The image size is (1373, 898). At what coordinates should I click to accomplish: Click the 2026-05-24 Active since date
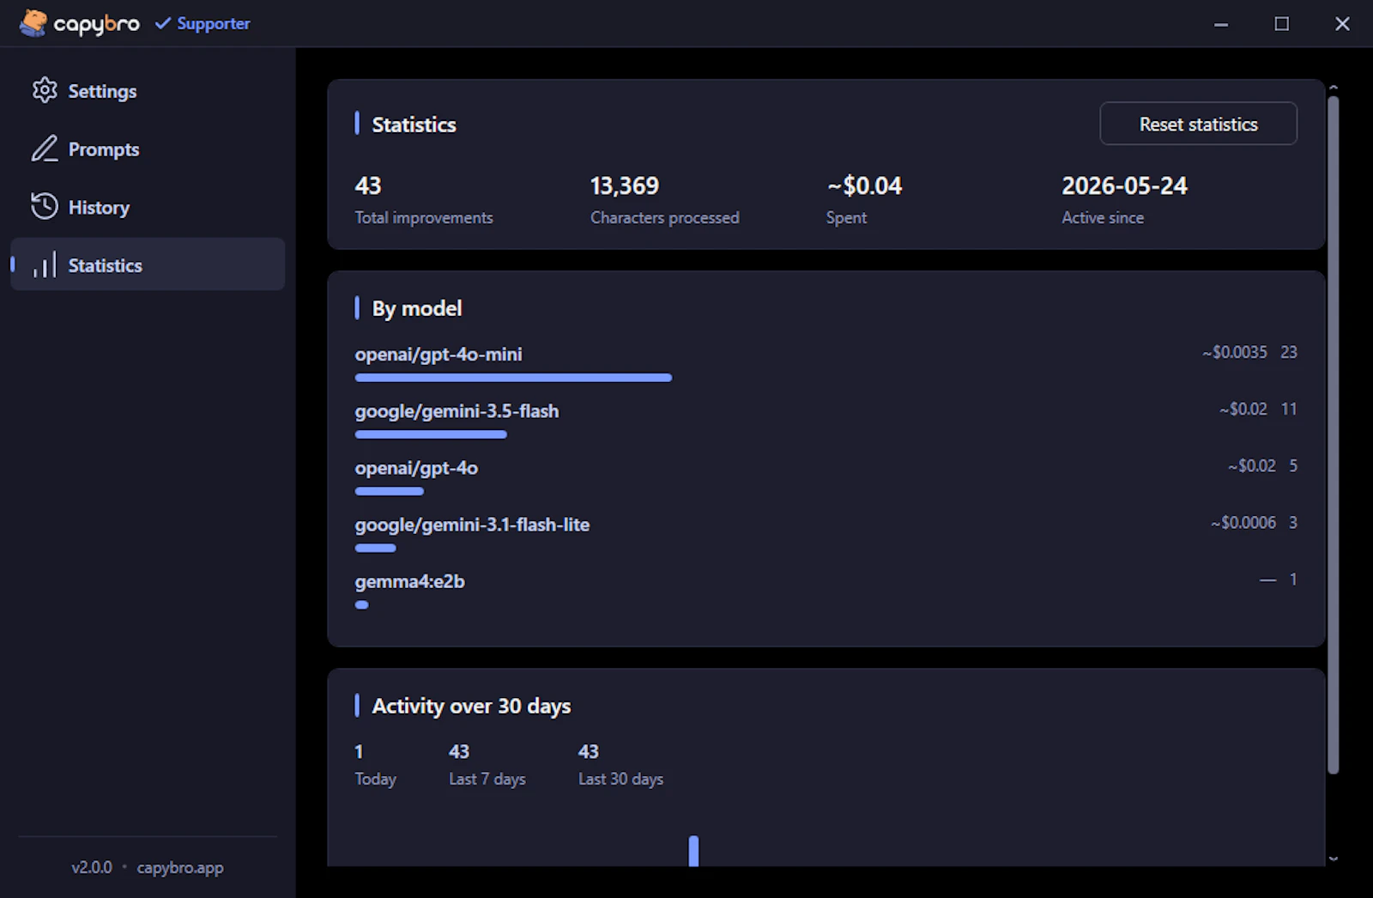(1124, 185)
